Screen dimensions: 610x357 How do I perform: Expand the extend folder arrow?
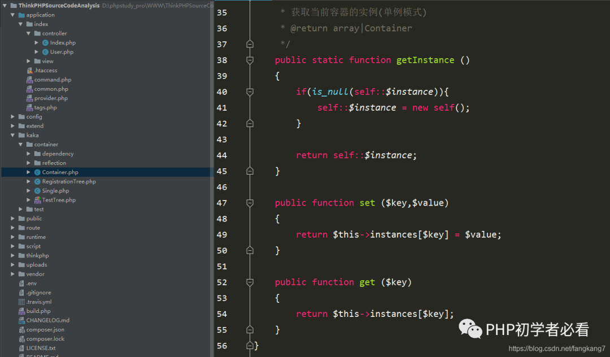[x=12, y=126]
